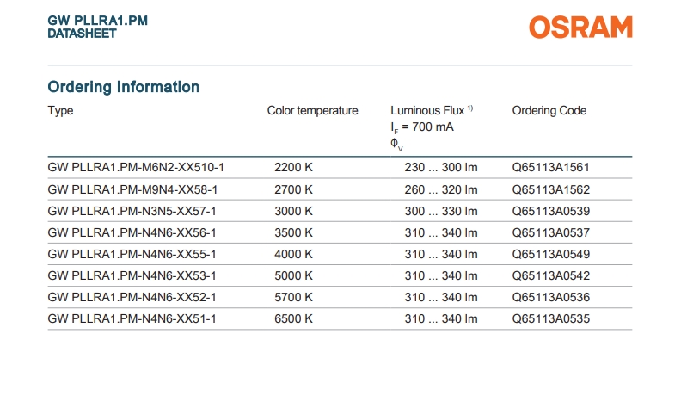Select the 6500 K color temperature cell

(x=293, y=318)
